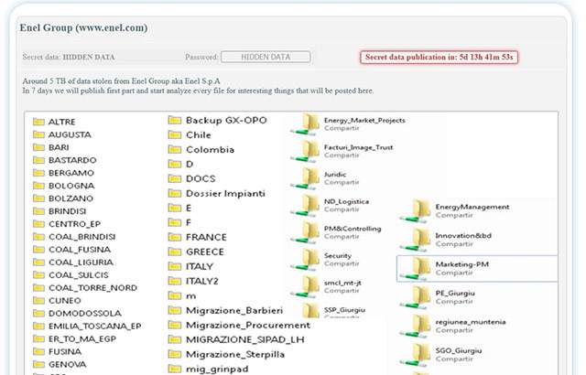Select the Security shared folder icon
The width and height of the screenshot is (586, 375).
306,260
